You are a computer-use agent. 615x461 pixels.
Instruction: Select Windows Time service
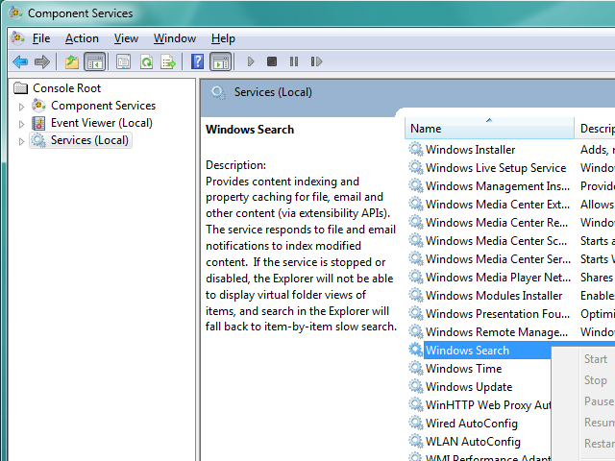(x=463, y=369)
